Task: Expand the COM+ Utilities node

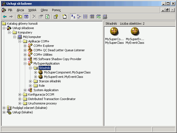Action: (25, 55)
